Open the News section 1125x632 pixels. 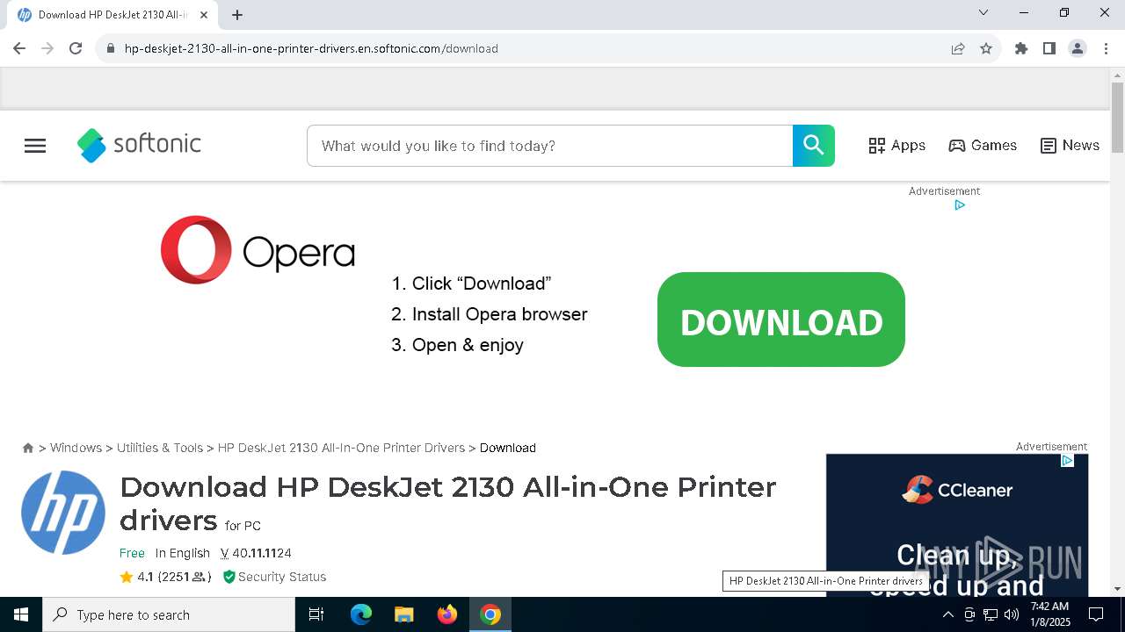point(1070,146)
